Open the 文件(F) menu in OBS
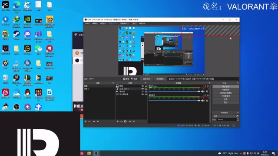The width and height of the screenshot is (278, 156). (x=87, y=23)
